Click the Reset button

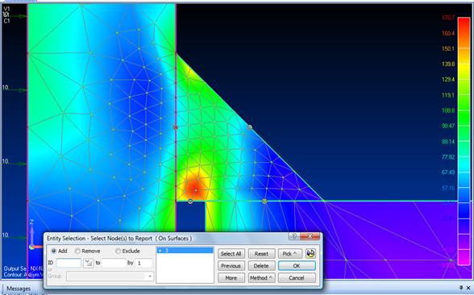tap(261, 254)
